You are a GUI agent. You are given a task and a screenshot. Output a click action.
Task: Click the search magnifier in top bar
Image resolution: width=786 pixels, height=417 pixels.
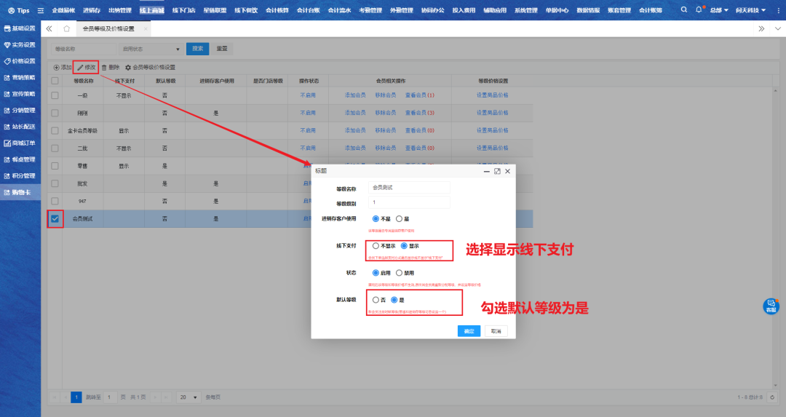pos(684,10)
